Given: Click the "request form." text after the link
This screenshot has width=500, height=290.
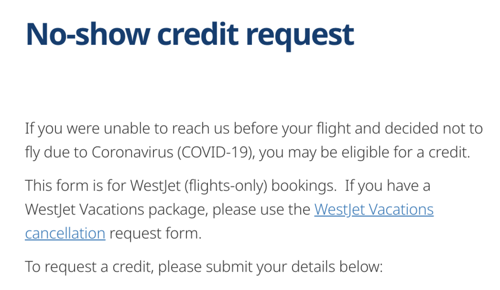Looking at the screenshot, I should coord(155,233).
